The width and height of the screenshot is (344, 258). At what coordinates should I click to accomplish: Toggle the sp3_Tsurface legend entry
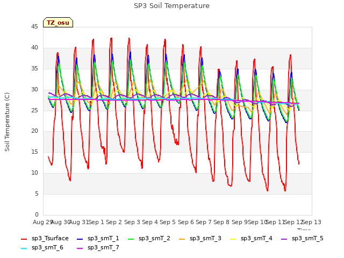[45, 239]
